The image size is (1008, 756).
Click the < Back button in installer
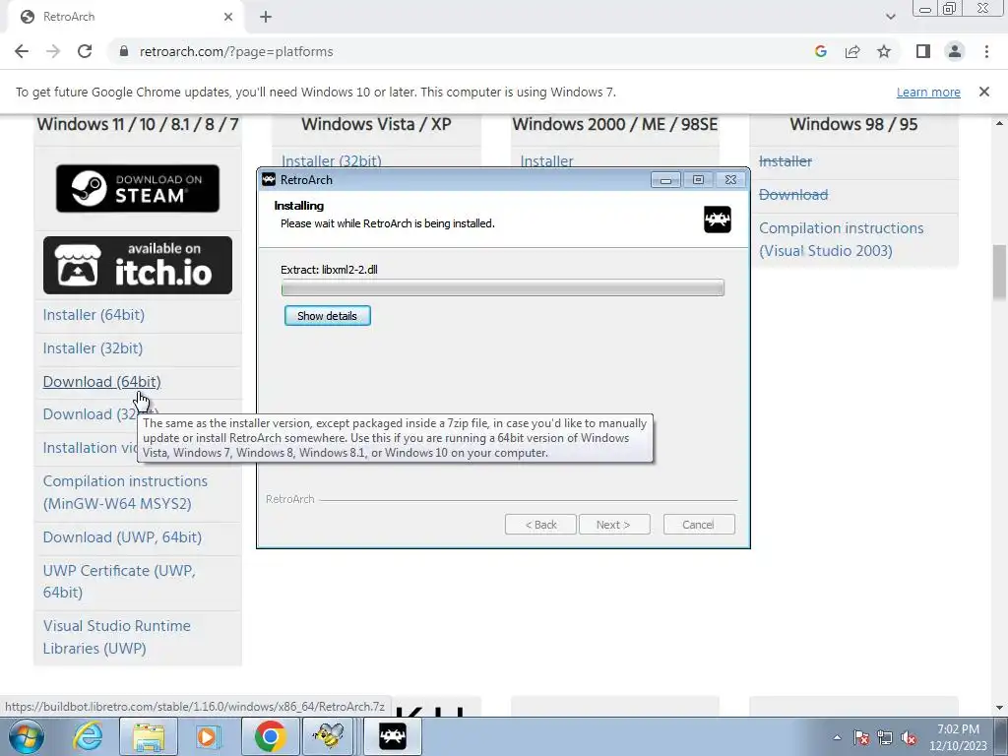click(540, 525)
